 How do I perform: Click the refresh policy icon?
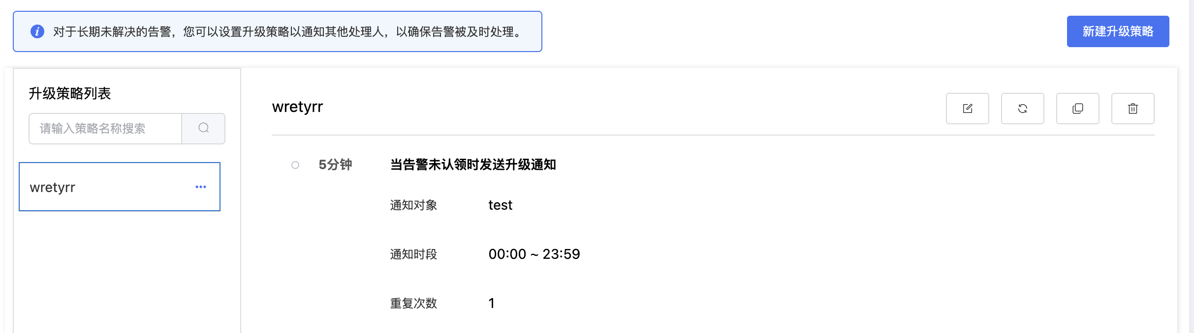(1022, 109)
